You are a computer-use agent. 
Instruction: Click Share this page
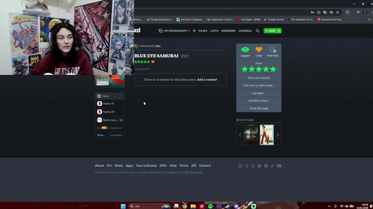(259, 108)
